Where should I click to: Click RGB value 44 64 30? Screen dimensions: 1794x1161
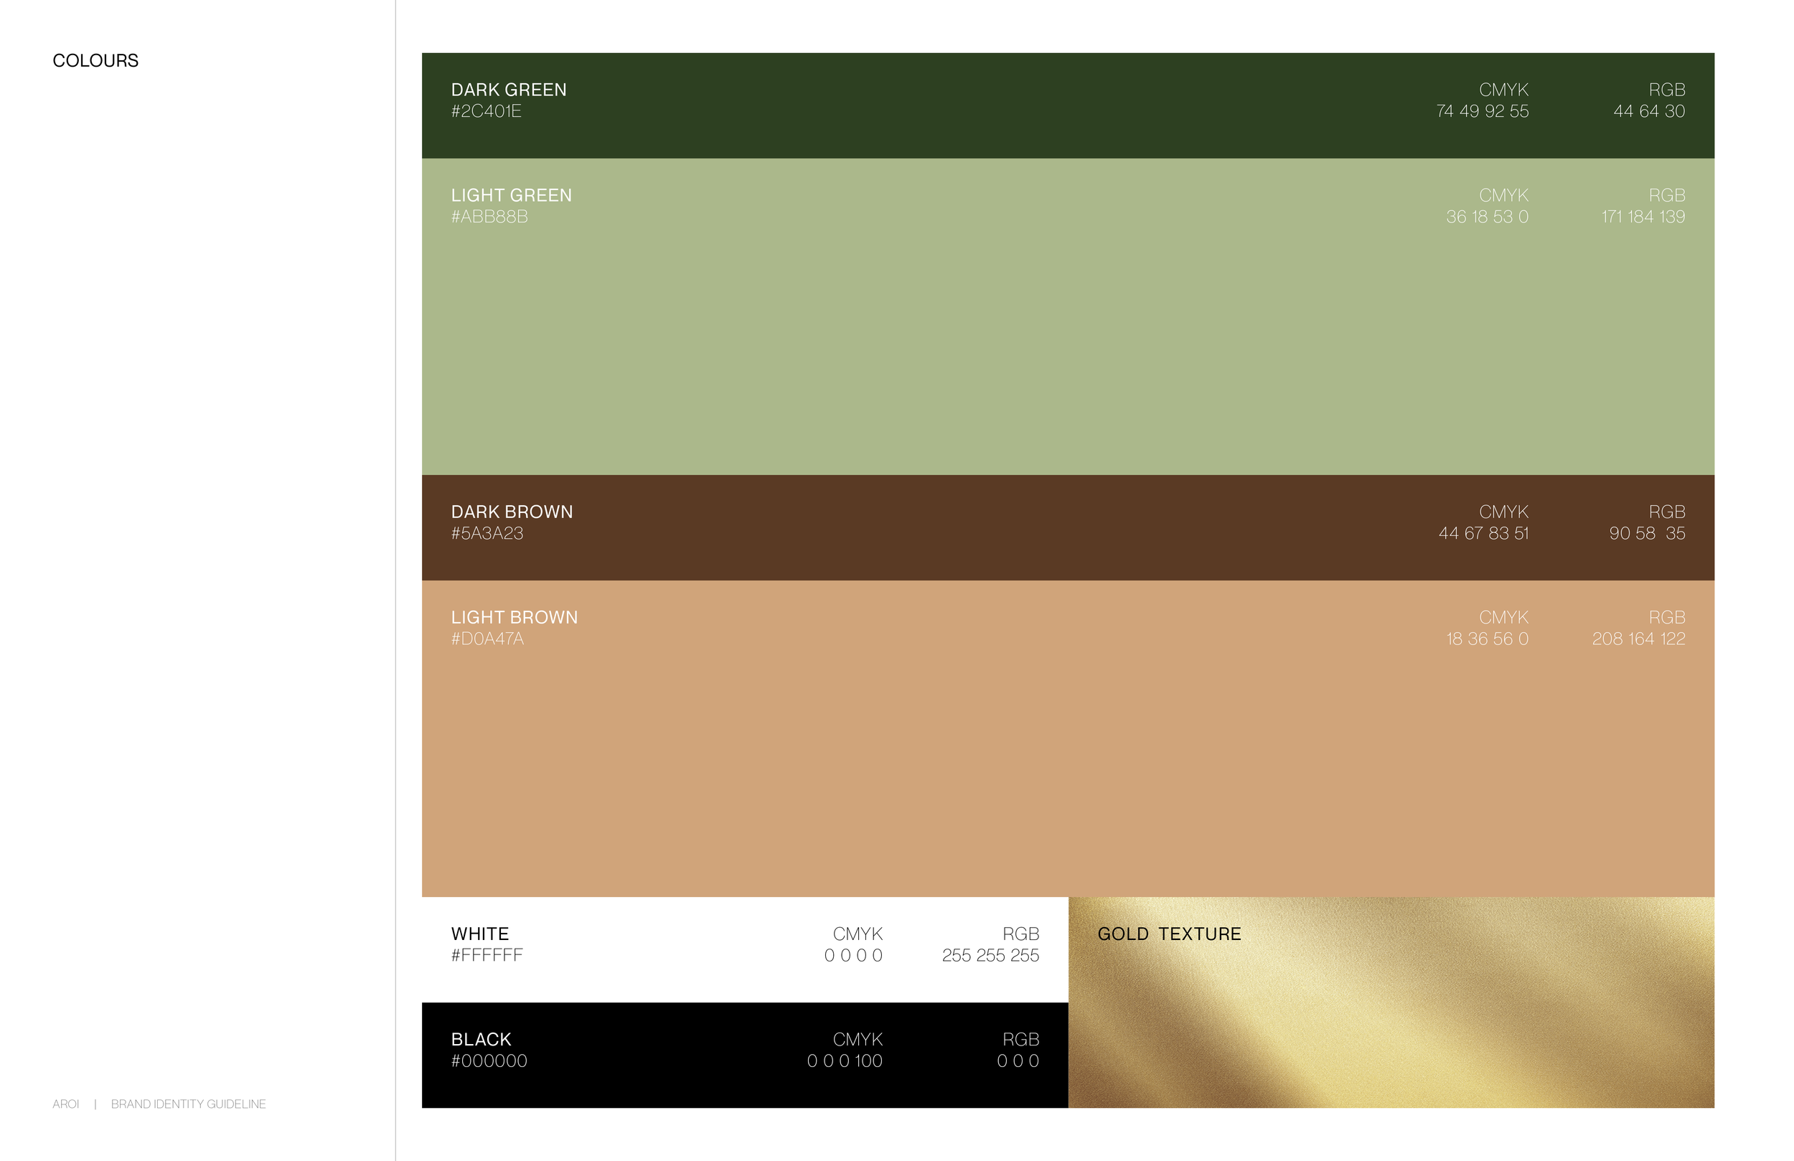[x=1648, y=111]
